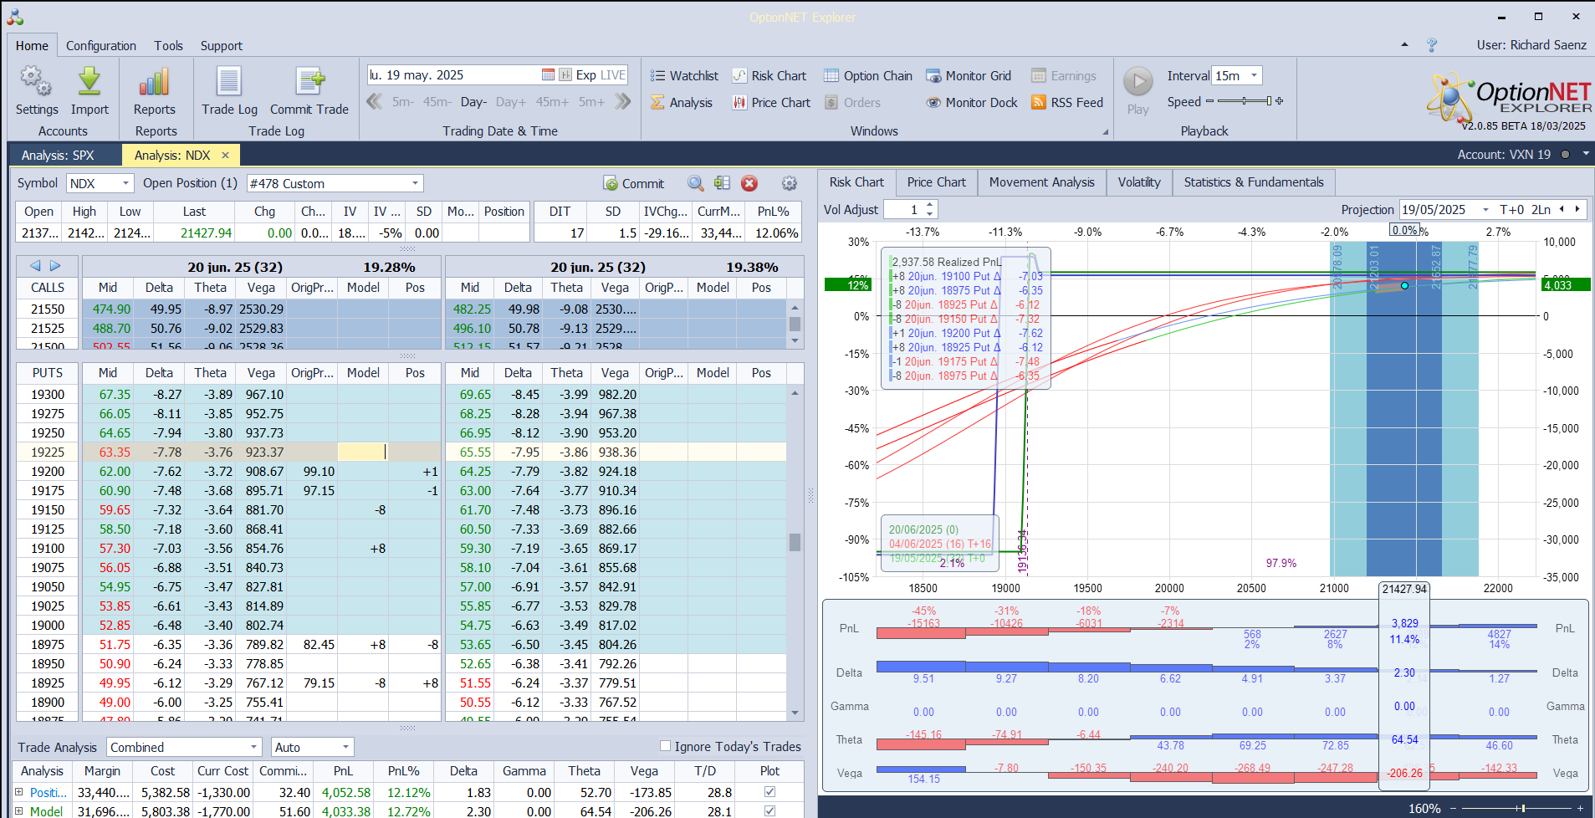Open the gear options in the analysis toolbar
The width and height of the screenshot is (1595, 818).
(790, 183)
